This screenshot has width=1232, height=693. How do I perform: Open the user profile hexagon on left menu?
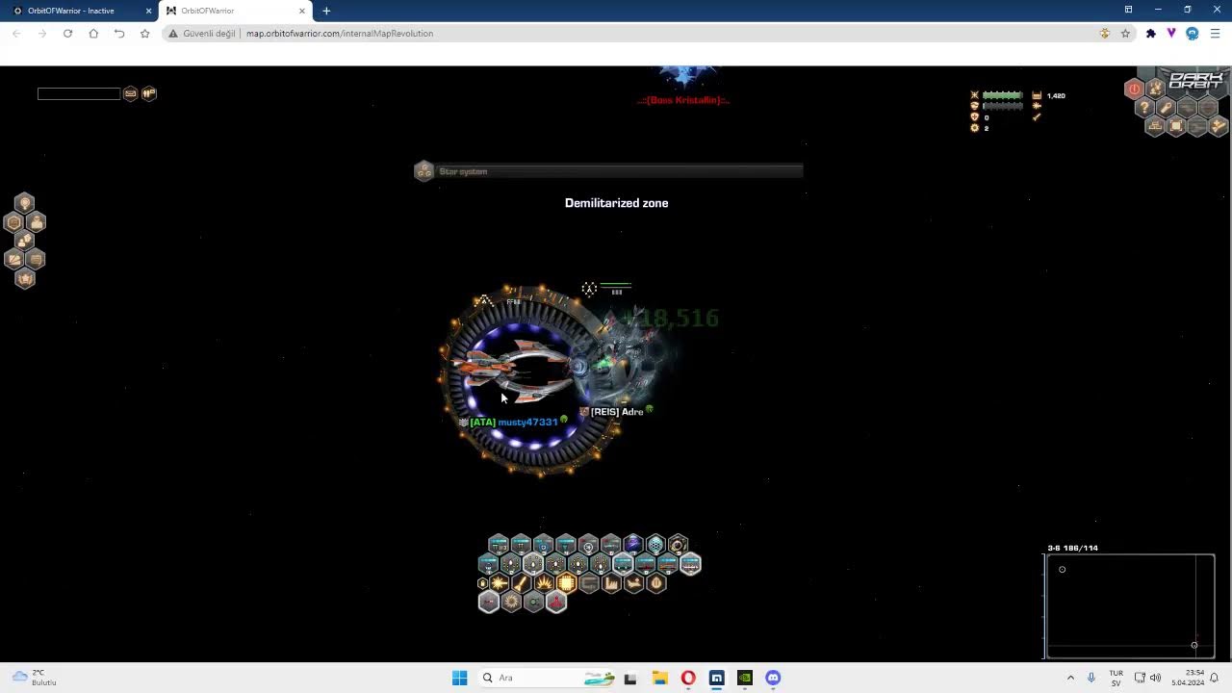[x=36, y=221]
